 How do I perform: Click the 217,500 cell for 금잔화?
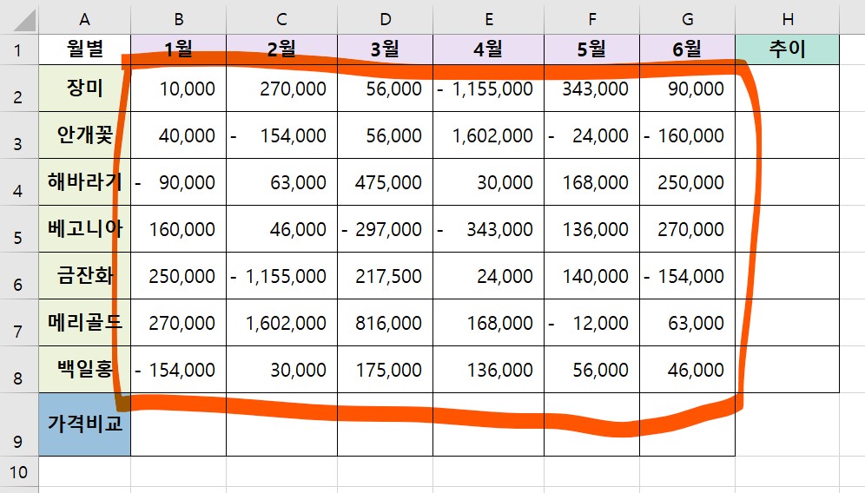pyautogui.click(x=385, y=276)
